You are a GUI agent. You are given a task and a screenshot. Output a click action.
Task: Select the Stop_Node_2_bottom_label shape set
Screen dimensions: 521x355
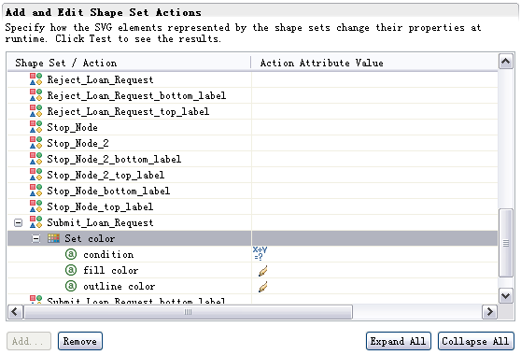coord(114,159)
